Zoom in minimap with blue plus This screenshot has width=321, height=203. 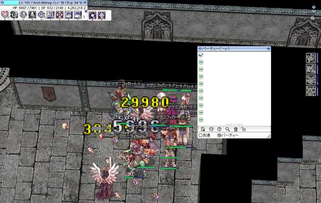(x=314, y=8)
